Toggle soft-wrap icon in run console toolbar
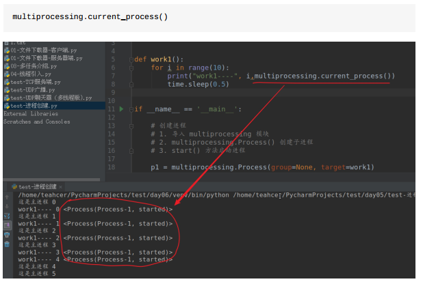The width and height of the screenshot is (423, 286). tap(7, 216)
